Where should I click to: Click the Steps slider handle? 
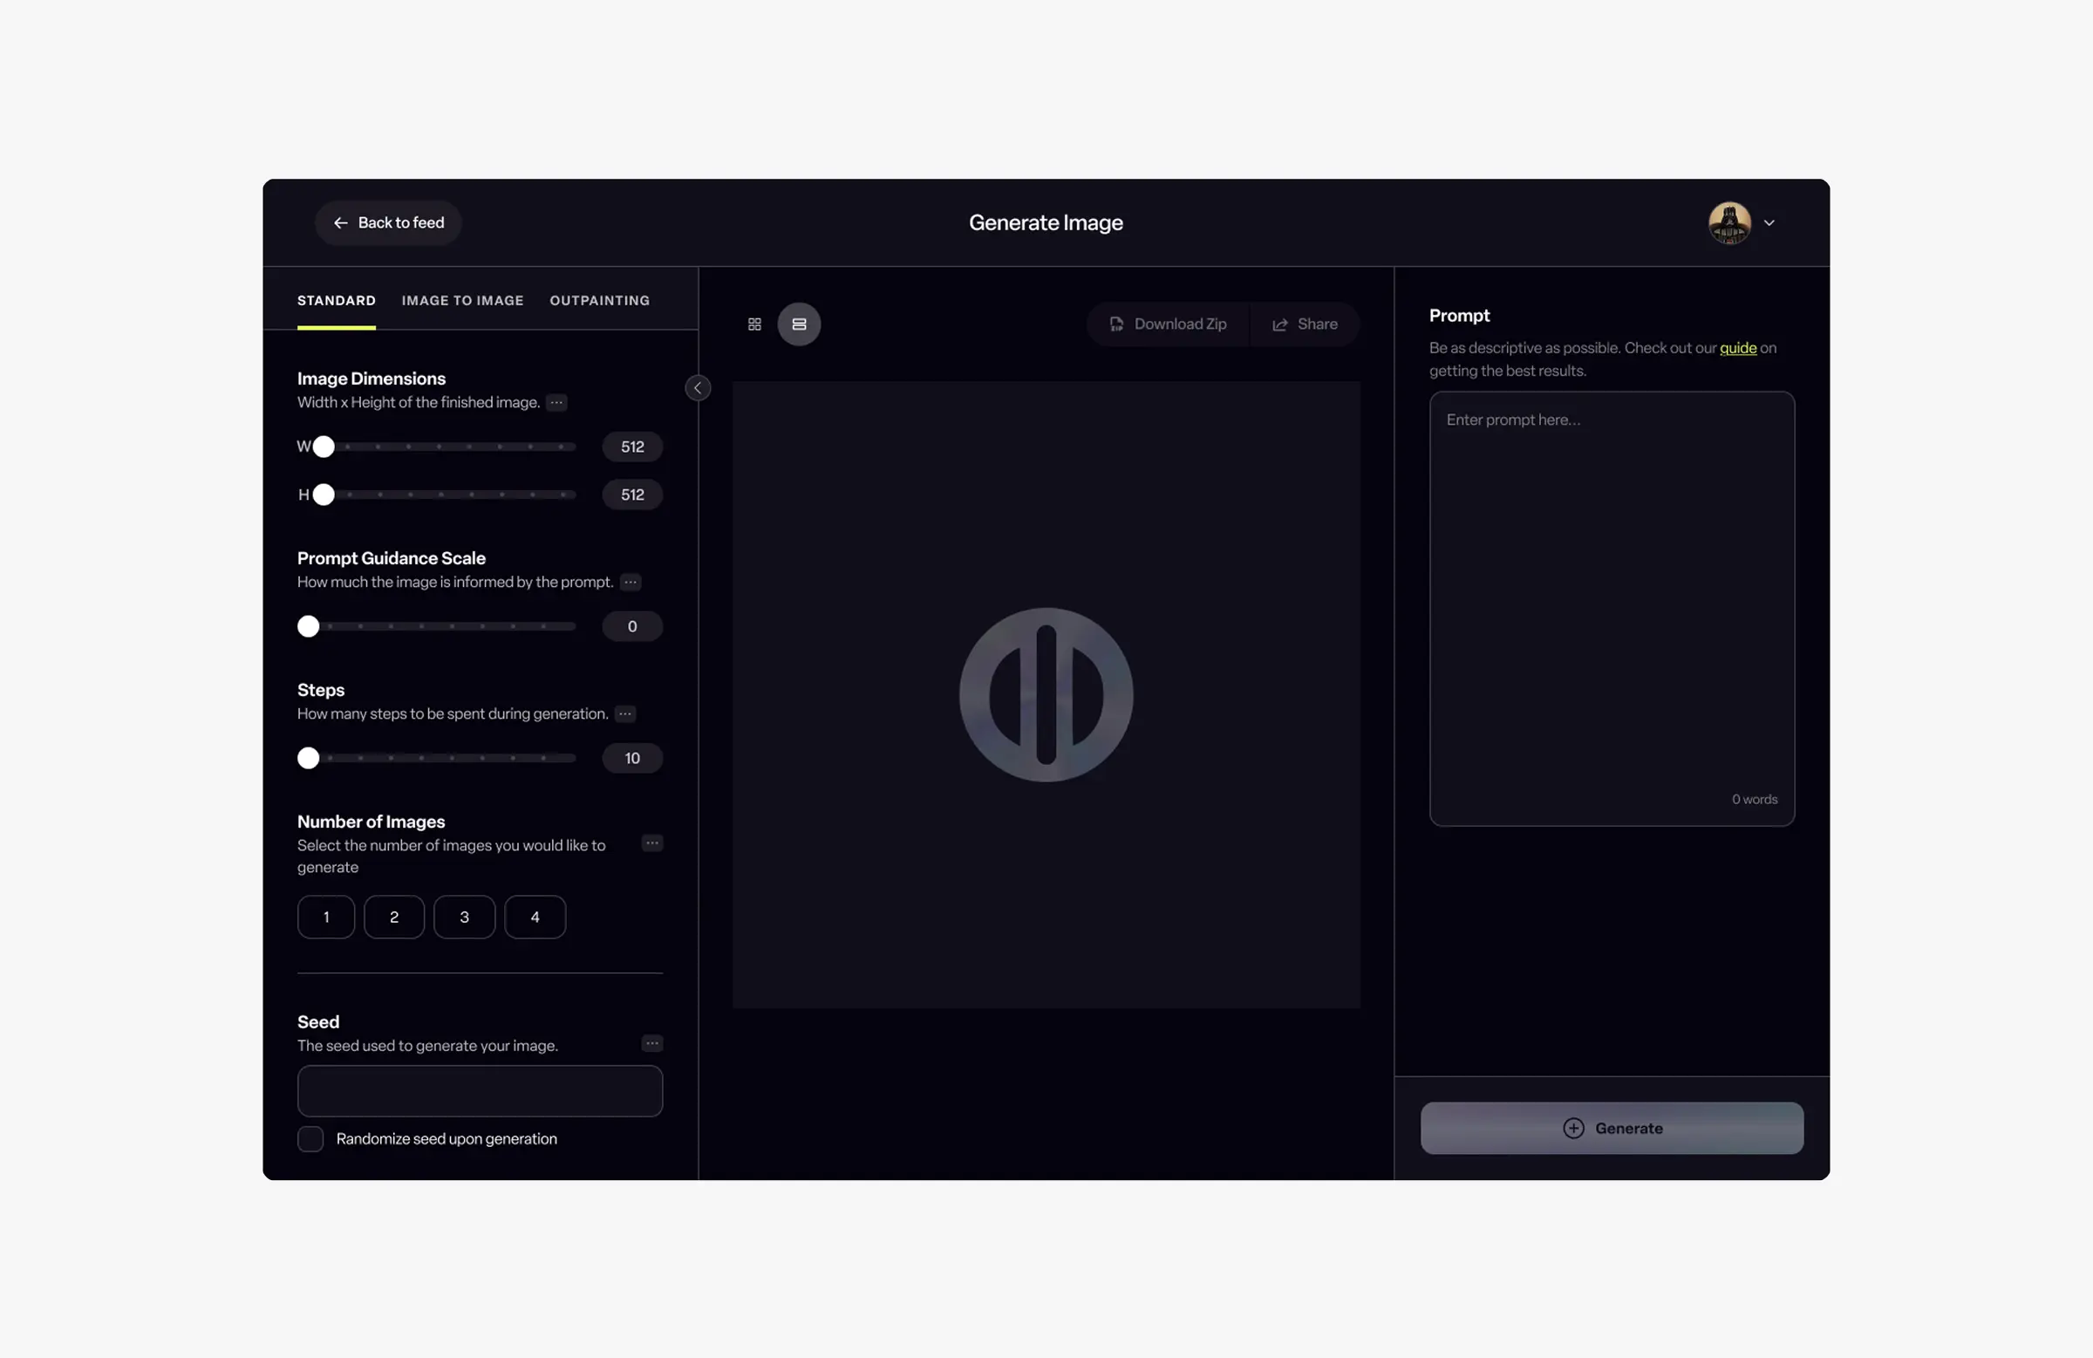click(308, 758)
